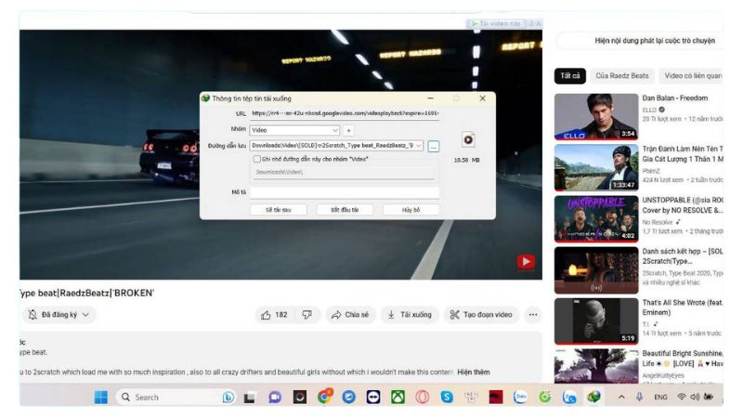Open the purple chat app in the taskbar
The height and width of the screenshot is (418, 743).
coord(274,398)
